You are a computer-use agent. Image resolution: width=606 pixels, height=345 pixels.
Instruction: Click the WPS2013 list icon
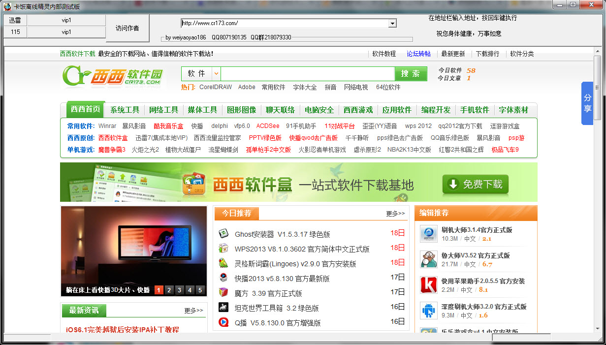tap(223, 248)
